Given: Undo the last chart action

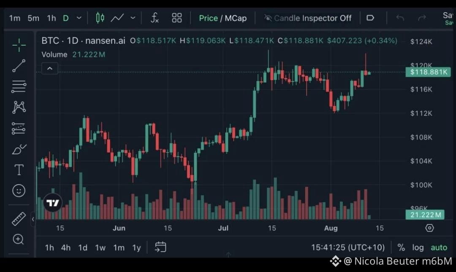Looking at the screenshot, I should [x=400, y=18].
